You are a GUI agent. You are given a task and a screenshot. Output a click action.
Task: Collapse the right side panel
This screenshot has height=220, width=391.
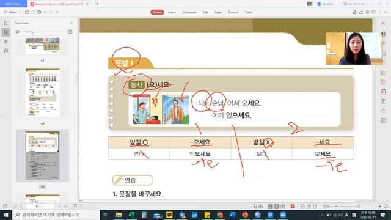pyautogui.click(x=384, y=23)
